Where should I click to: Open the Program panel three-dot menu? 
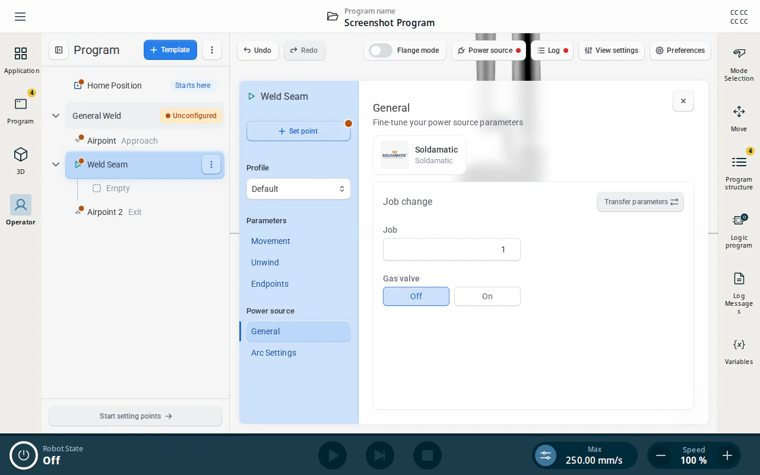(212, 50)
